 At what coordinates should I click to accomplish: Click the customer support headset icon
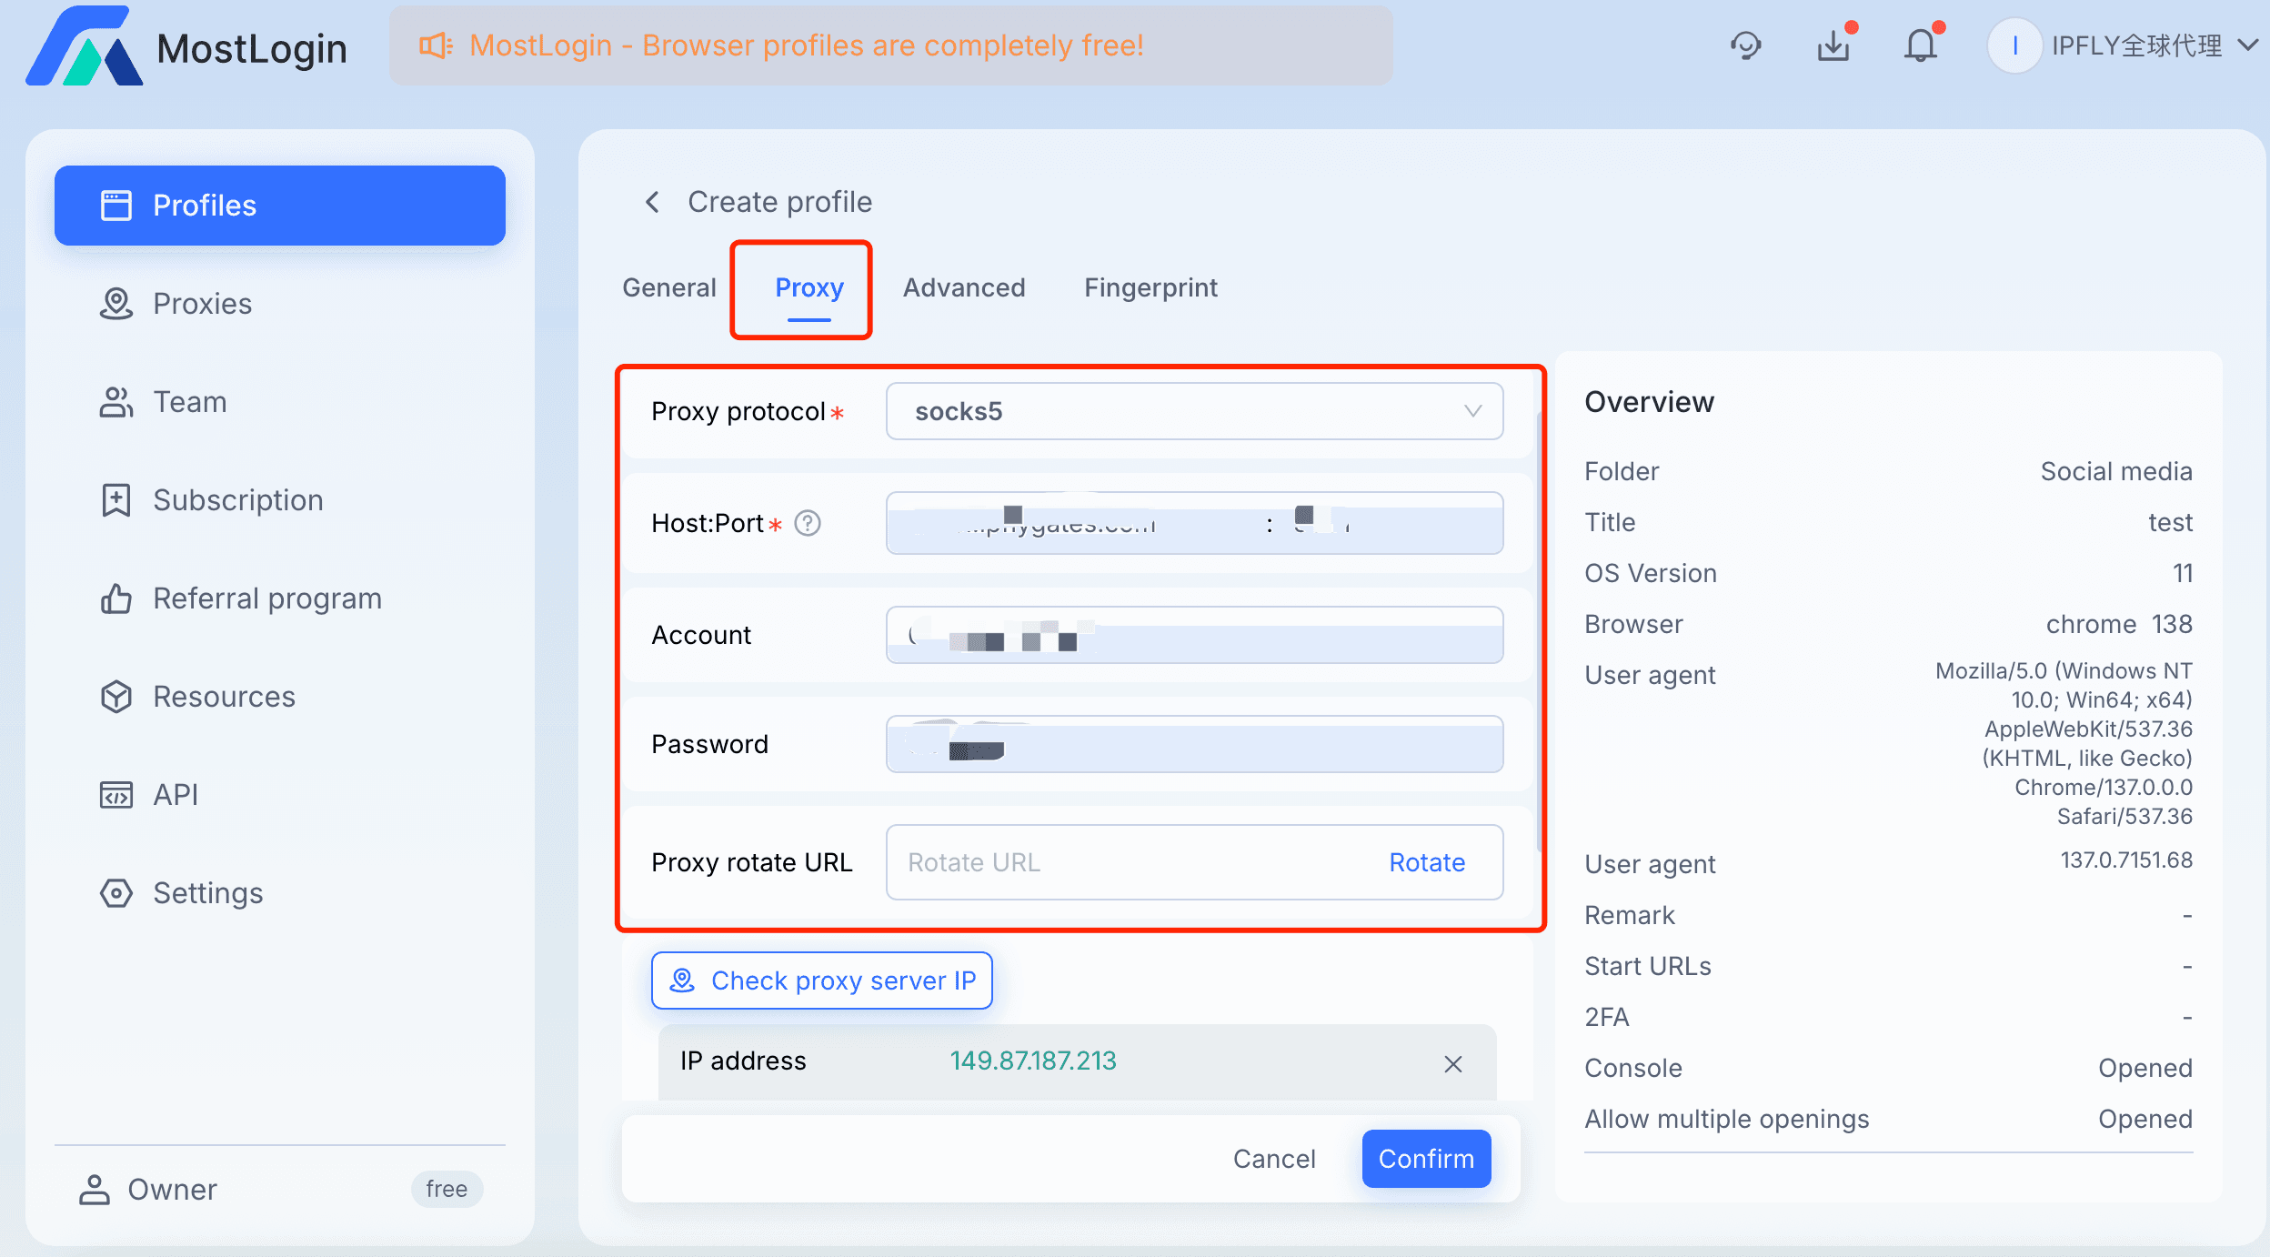coord(1744,45)
